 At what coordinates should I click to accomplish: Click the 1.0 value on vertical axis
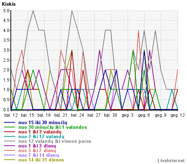(x=6, y=90)
